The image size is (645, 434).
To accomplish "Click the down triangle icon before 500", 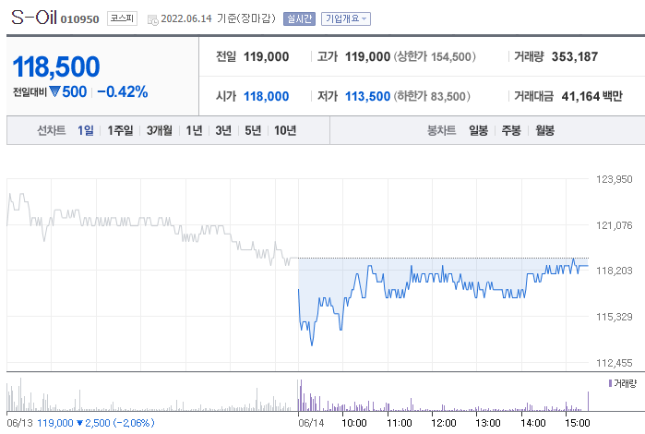I will (x=54, y=91).
